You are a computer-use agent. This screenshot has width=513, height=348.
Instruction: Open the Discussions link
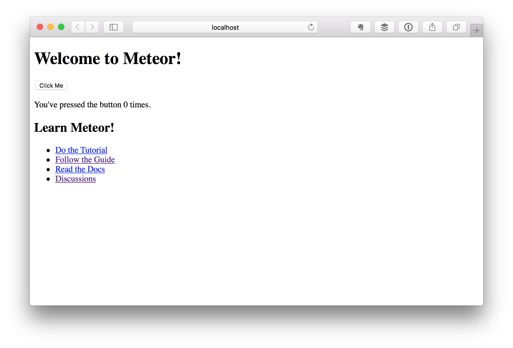76,179
